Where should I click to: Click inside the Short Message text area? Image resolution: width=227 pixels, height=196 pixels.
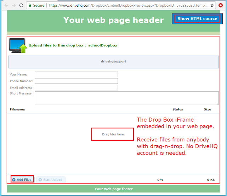(x=127, y=98)
